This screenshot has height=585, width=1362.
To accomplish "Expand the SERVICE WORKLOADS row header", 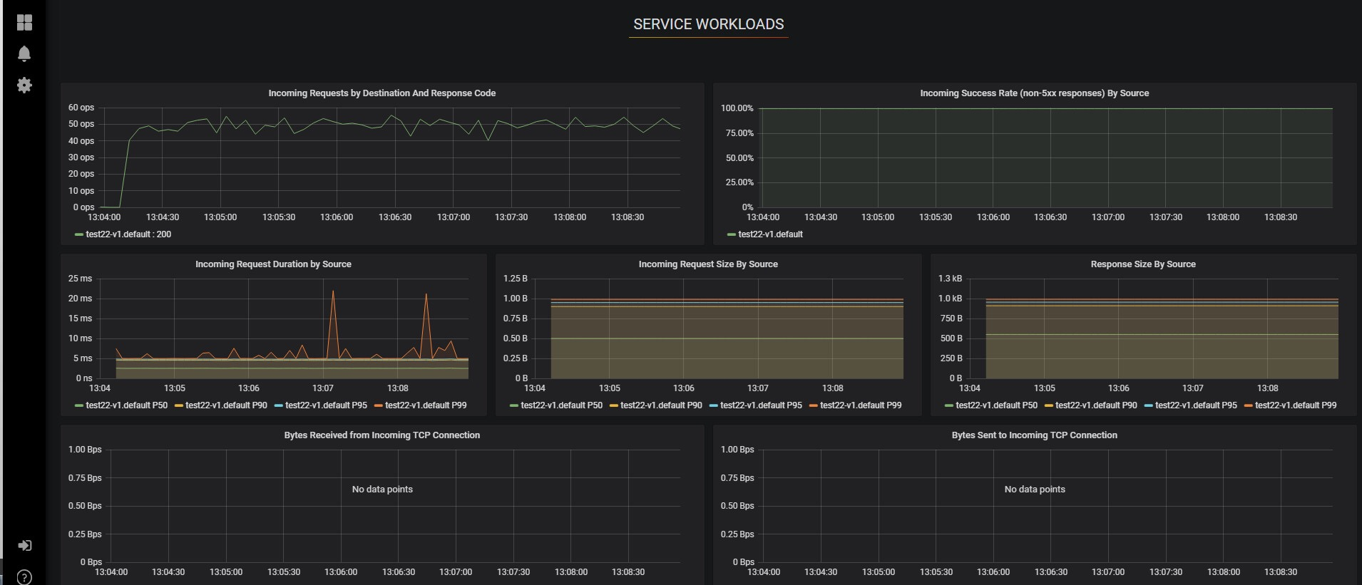I will (x=708, y=24).
